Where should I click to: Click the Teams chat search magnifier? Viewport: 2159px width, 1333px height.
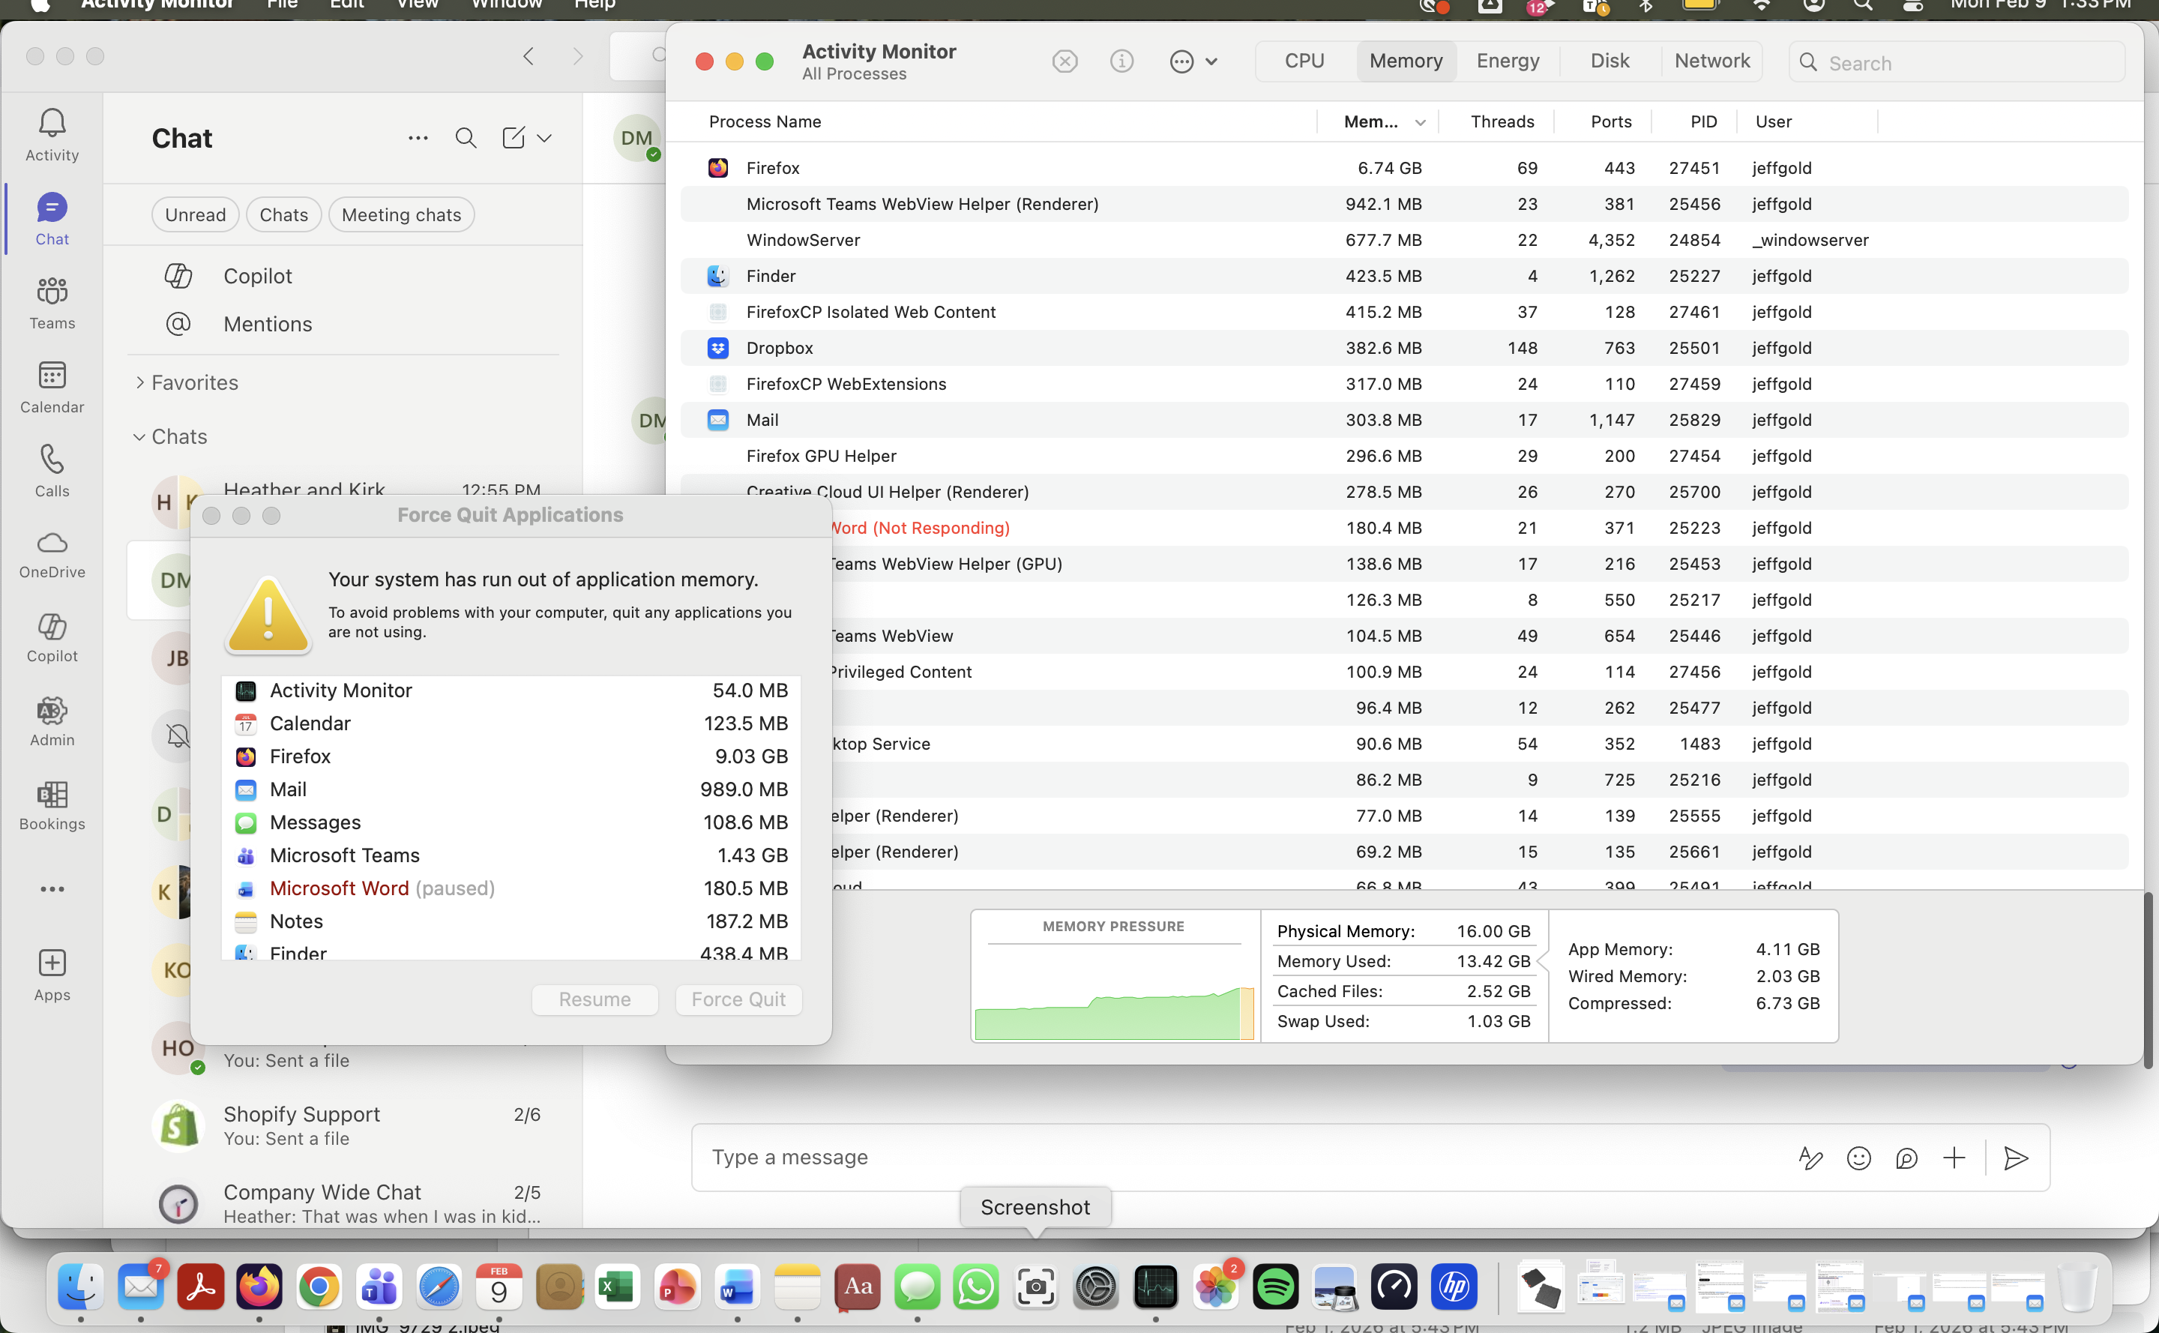[466, 137]
